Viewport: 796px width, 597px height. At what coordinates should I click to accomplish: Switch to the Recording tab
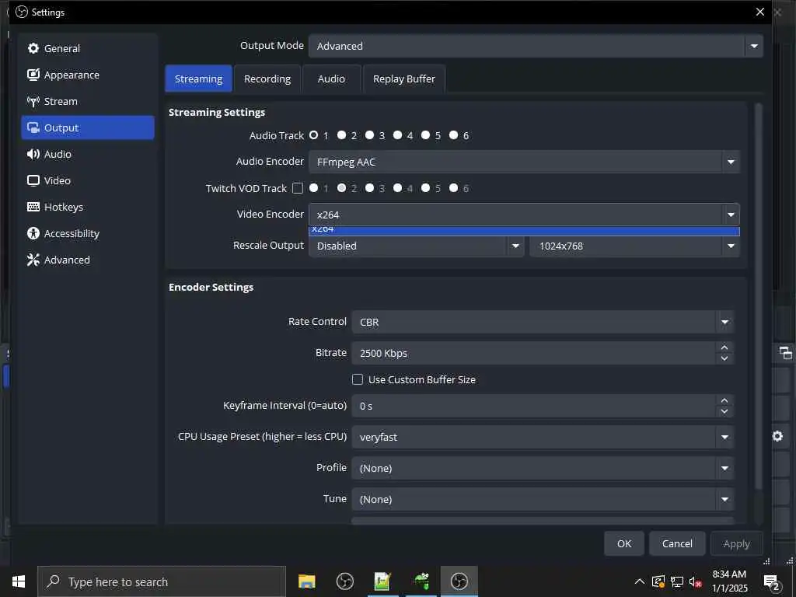point(267,79)
